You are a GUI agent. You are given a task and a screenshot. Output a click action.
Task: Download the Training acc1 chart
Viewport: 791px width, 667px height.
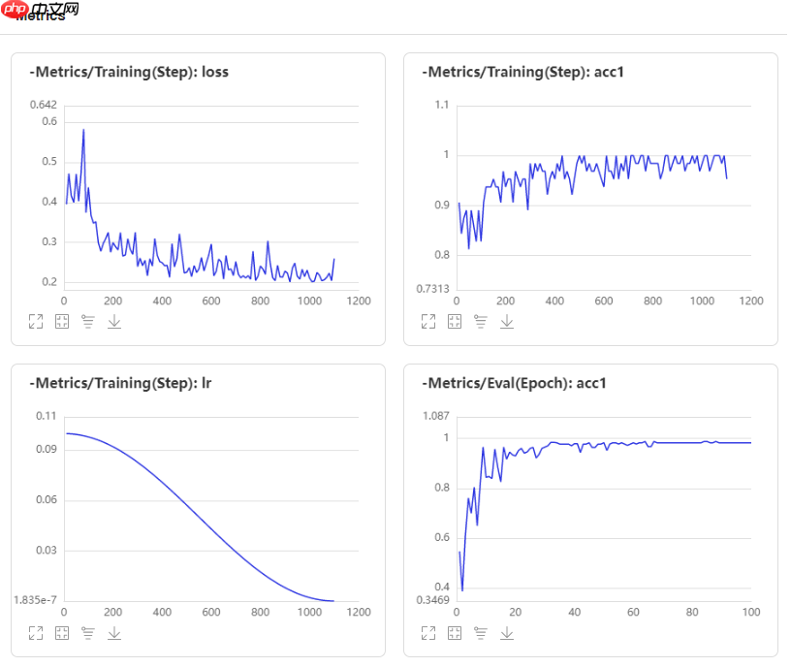[x=507, y=322]
